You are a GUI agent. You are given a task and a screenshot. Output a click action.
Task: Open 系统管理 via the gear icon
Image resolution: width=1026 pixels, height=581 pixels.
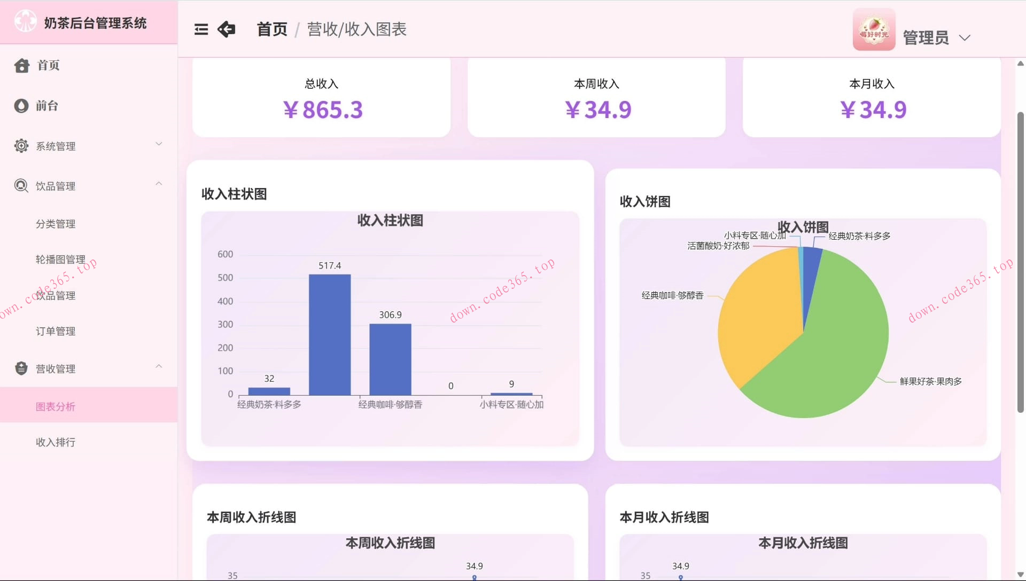(x=21, y=146)
